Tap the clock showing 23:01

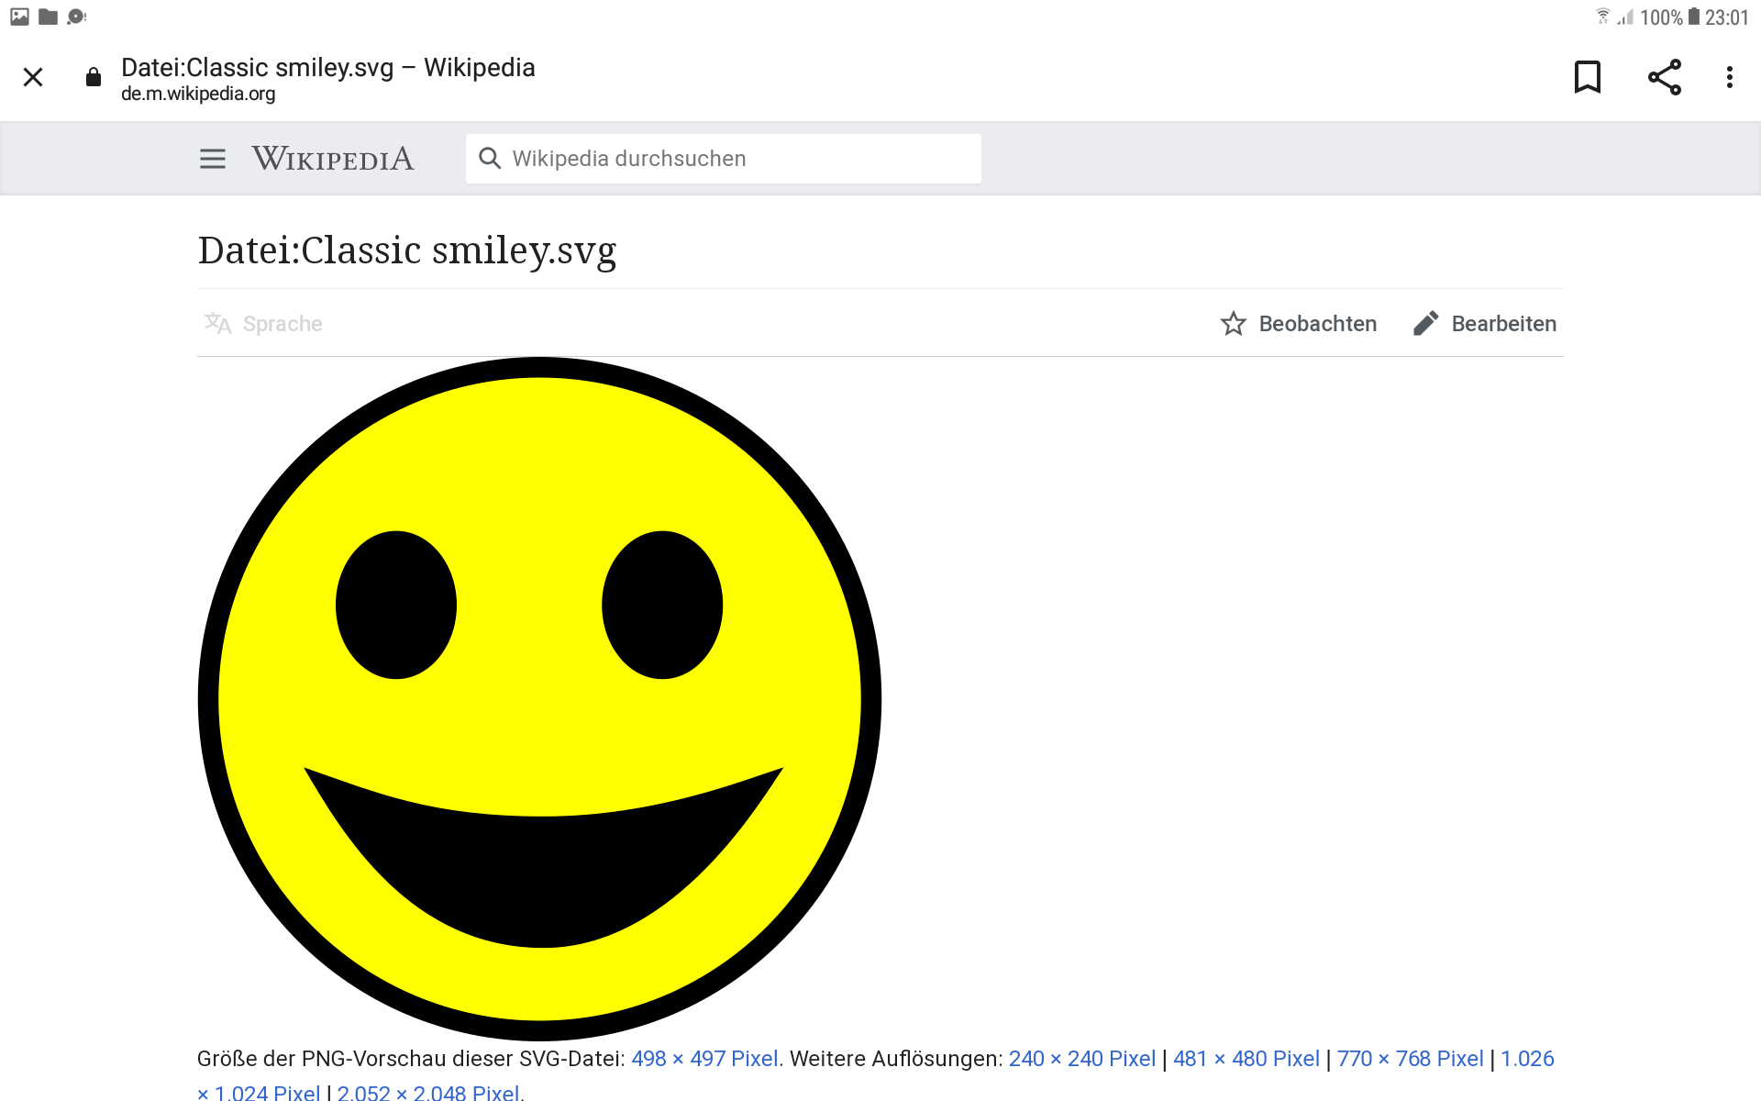[1727, 17]
